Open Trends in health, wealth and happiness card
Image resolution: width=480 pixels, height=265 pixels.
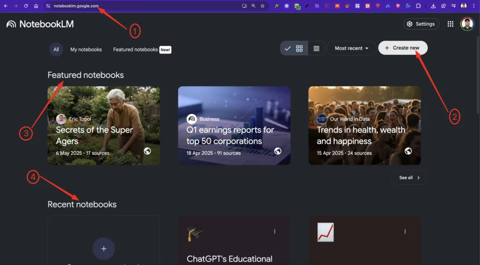(x=365, y=126)
